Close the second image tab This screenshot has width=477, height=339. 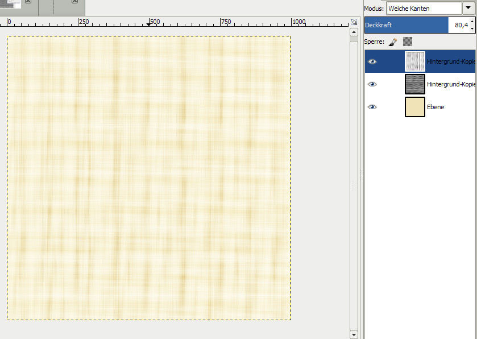(75, 2)
